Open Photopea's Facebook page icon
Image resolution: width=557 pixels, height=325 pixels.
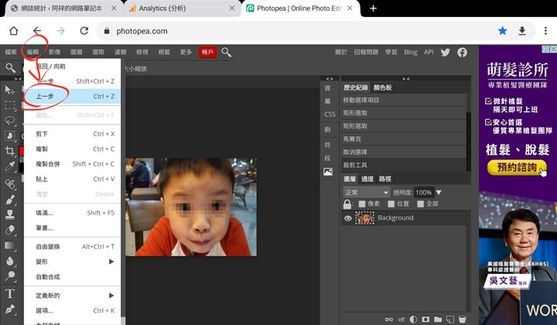click(463, 52)
